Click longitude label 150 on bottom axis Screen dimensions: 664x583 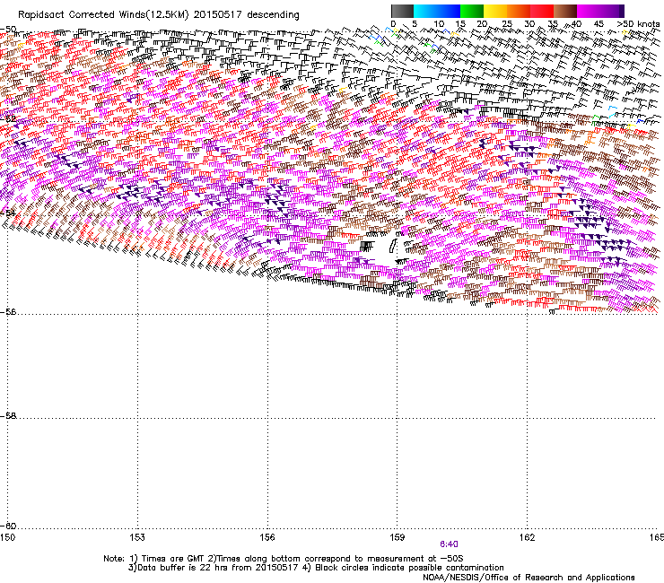[x=7, y=537]
